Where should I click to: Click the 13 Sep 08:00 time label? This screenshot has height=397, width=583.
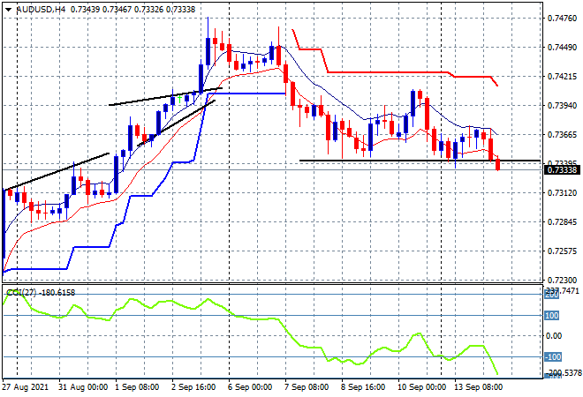tap(478, 387)
